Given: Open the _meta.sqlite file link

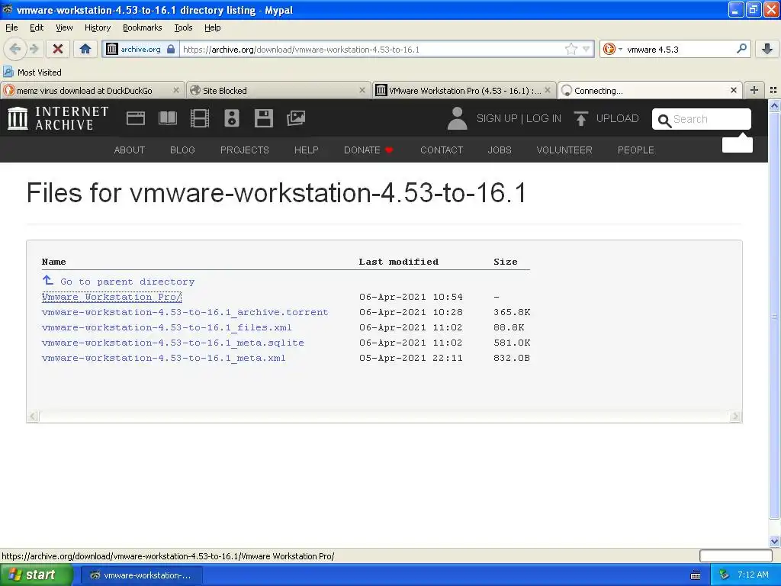Looking at the screenshot, I should [173, 343].
